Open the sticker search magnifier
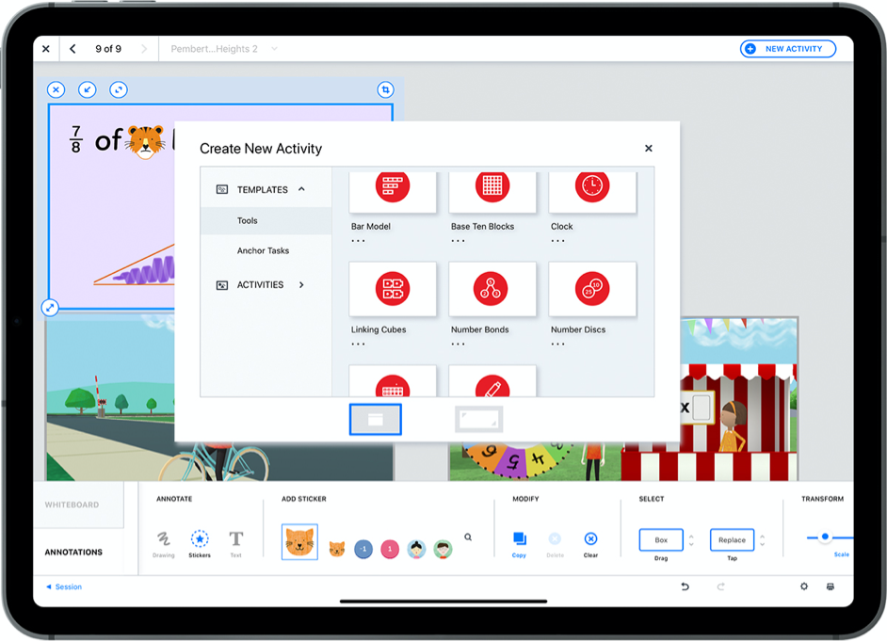The width and height of the screenshot is (887, 641). tap(468, 535)
